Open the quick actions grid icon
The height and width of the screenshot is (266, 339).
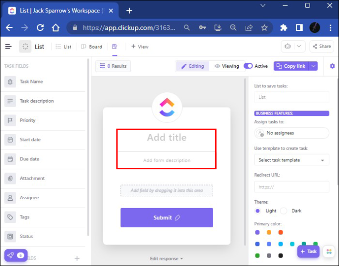click(329, 252)
